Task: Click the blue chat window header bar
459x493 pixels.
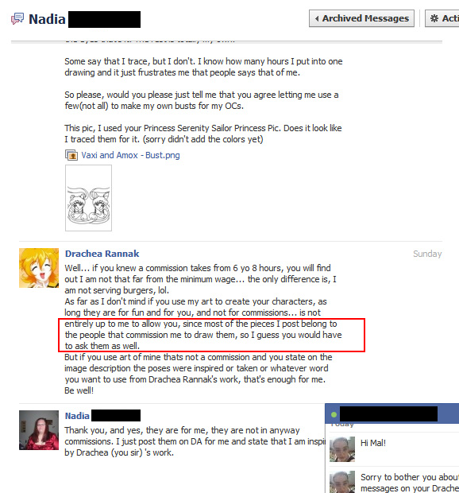Action: [x=391, y=413]
